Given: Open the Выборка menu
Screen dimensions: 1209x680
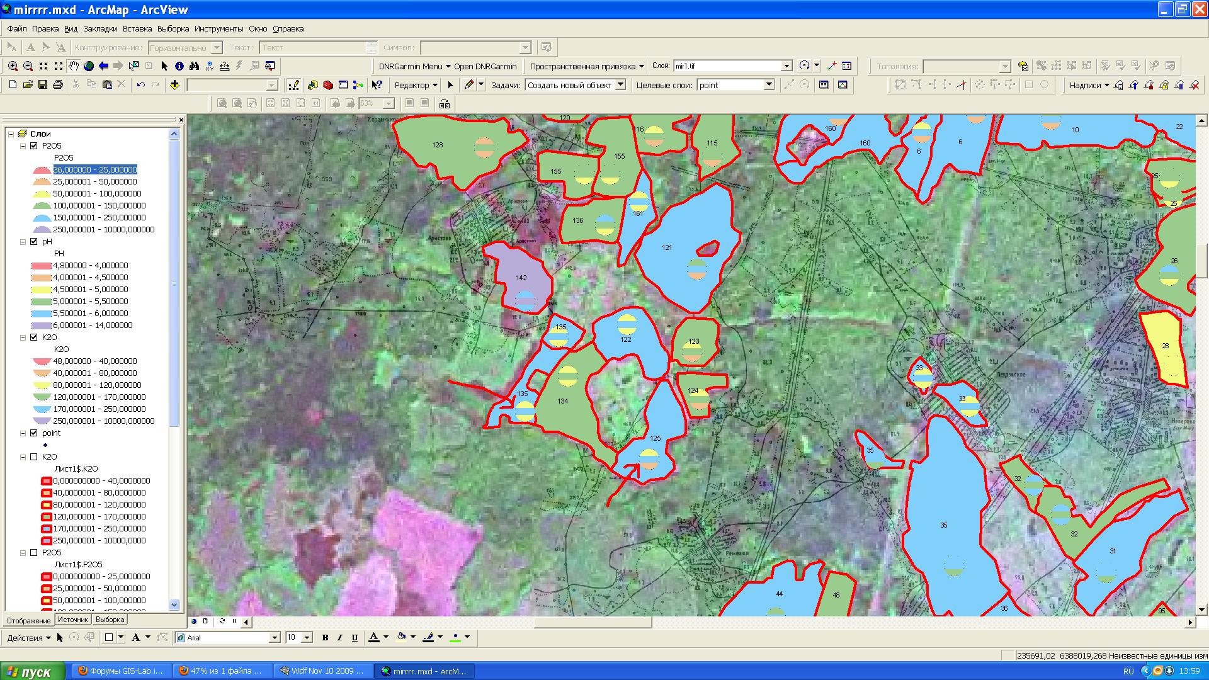Looking at the screenshot, I should pos(173,29).
